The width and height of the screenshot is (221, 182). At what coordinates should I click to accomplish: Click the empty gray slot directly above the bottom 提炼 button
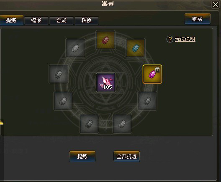89,124
